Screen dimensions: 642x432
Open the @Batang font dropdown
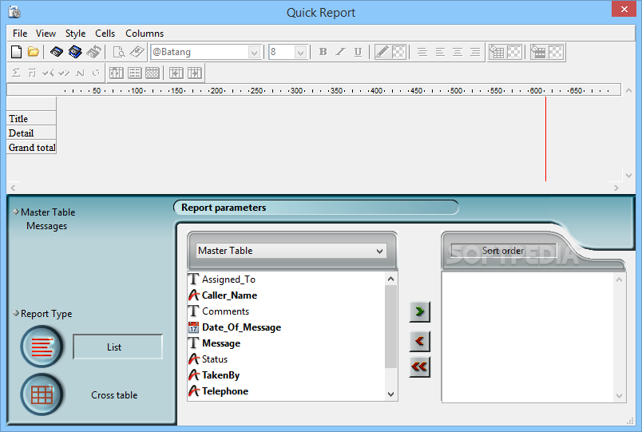pyautogui.click(x=254, y=53)
